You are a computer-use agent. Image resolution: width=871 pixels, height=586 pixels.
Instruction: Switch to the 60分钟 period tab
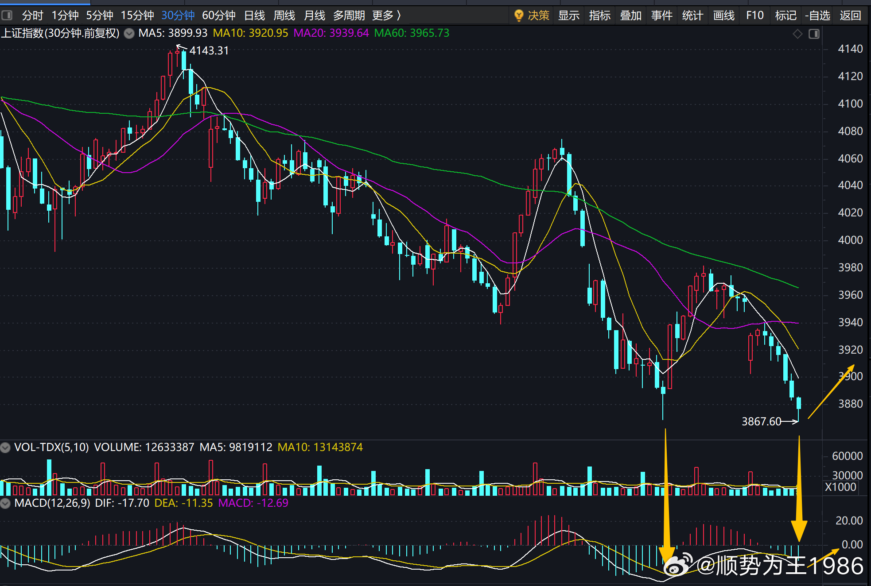[218, 15]
